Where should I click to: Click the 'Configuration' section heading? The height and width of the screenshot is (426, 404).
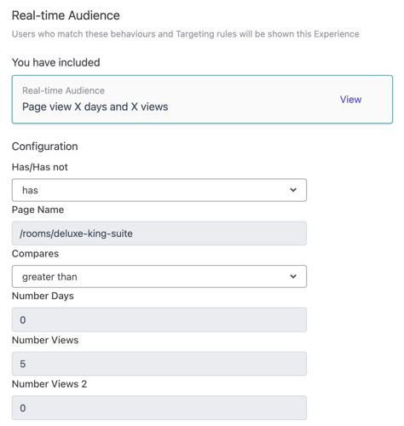44,147
